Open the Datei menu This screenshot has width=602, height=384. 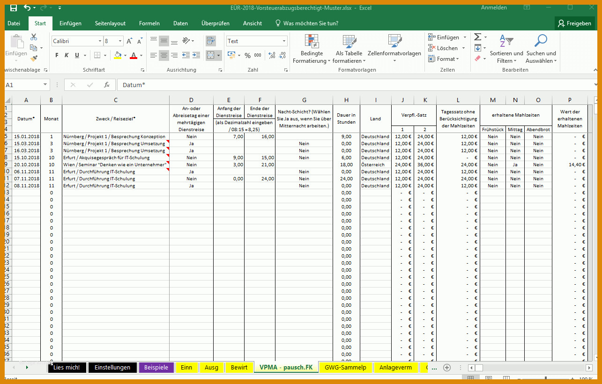[14, 23]
